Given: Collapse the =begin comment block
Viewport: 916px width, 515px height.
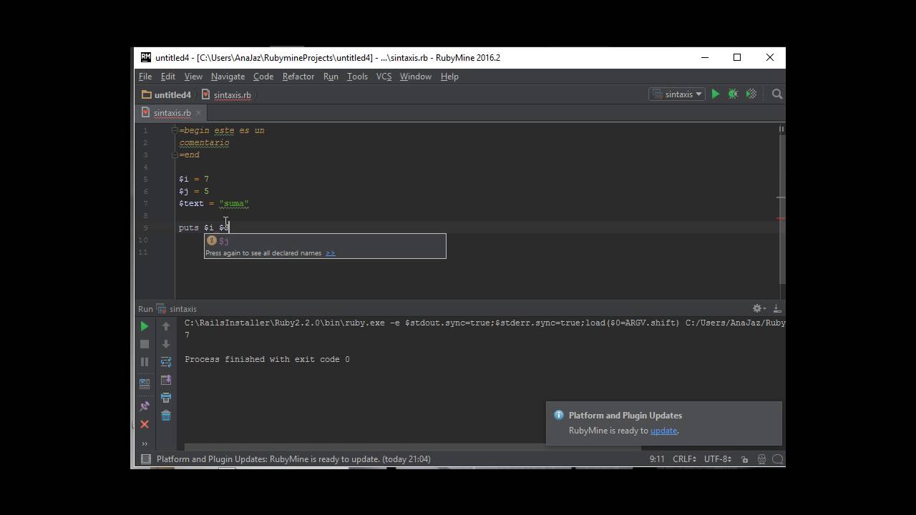Looking at the screenshot, I should pos(175,130).
